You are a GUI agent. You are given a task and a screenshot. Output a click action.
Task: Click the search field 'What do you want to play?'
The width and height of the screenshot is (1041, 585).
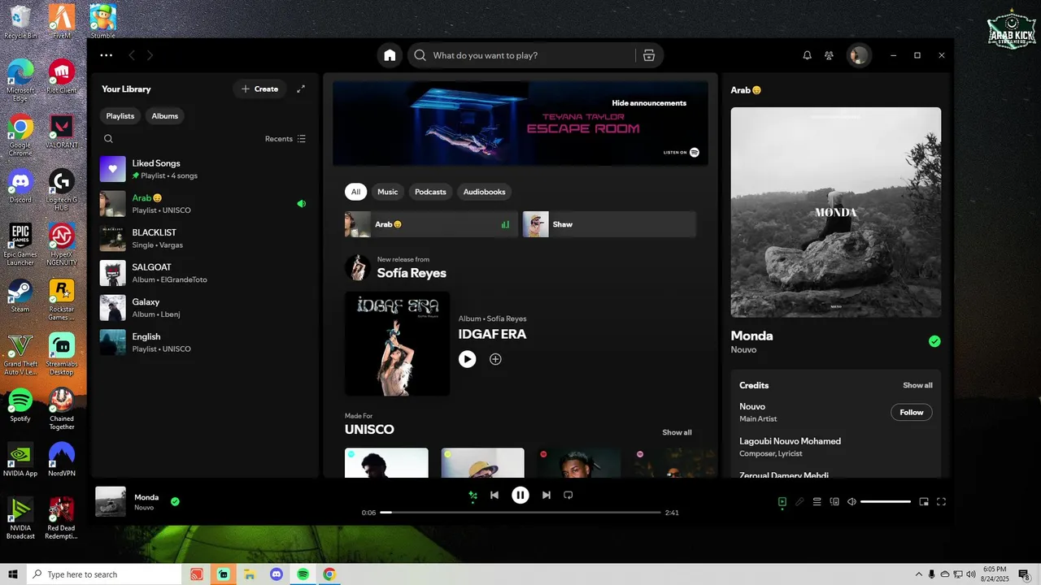pyautogui.click(x=533, y=55)
